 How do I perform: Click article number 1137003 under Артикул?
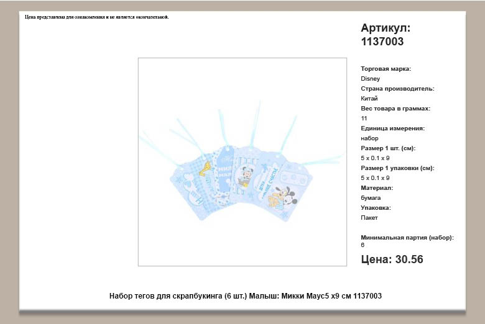(x=382, y=42)
